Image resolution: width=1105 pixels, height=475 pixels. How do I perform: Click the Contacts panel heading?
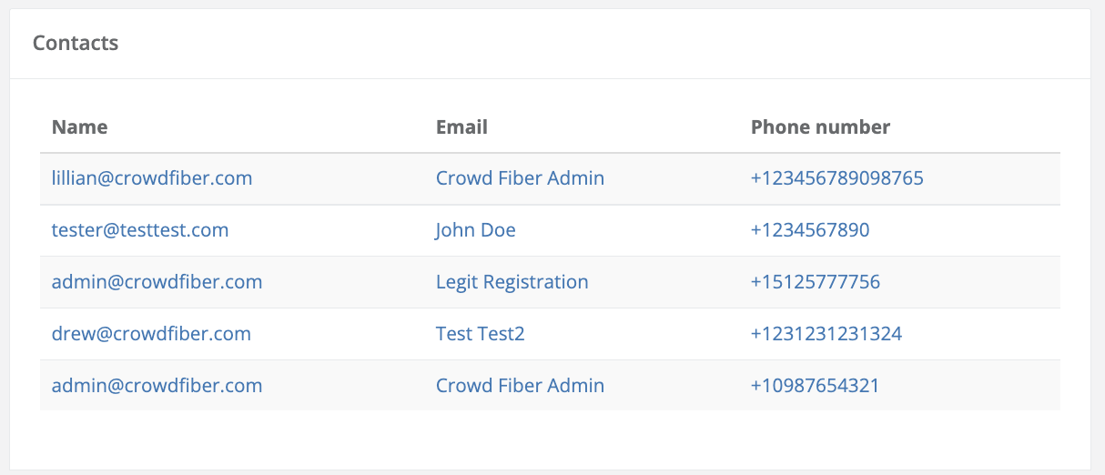[76, 43]
